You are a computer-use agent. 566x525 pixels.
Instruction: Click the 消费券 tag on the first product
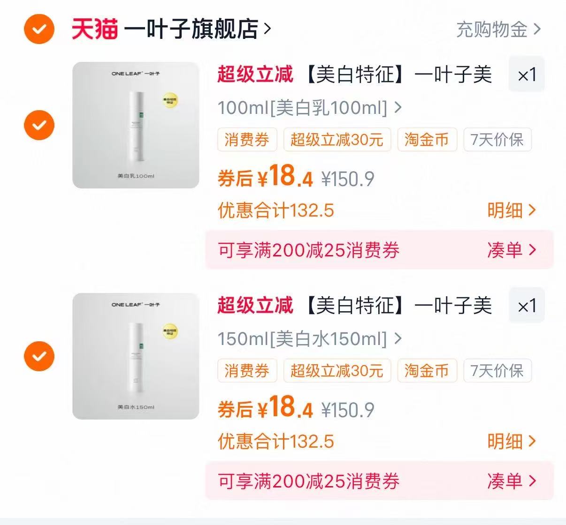(247, 140)
